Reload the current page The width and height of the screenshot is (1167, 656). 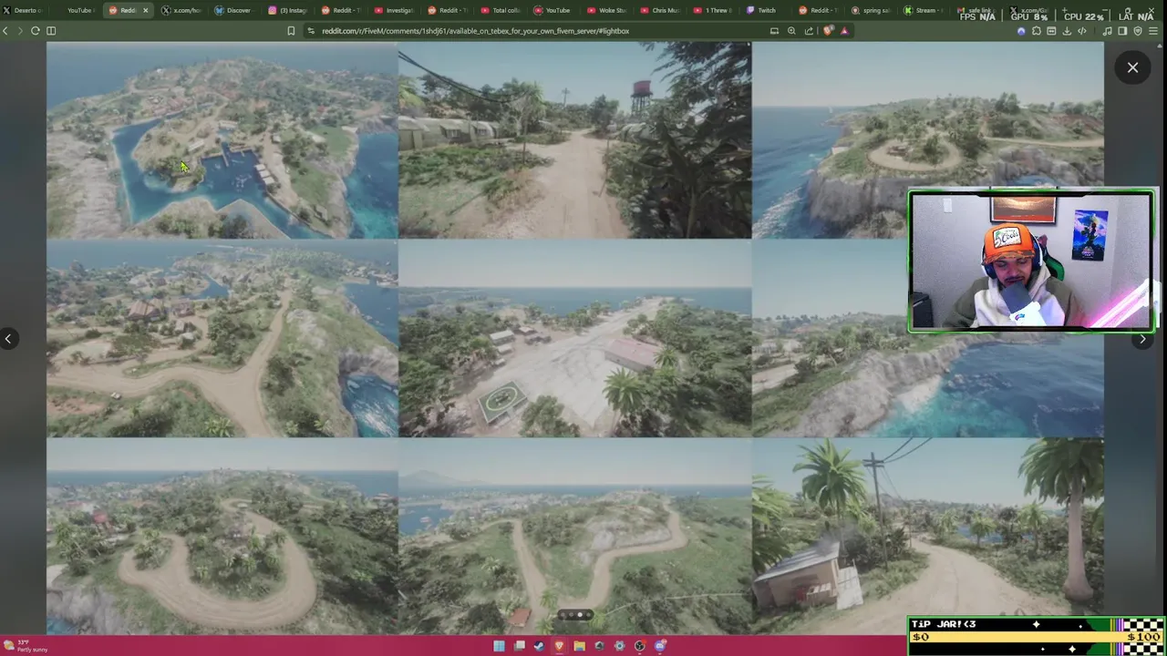[36, 31]
